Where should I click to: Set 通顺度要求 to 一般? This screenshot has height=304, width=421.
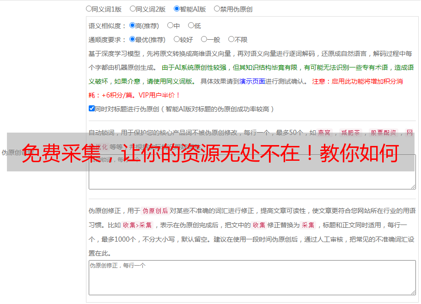204,39
